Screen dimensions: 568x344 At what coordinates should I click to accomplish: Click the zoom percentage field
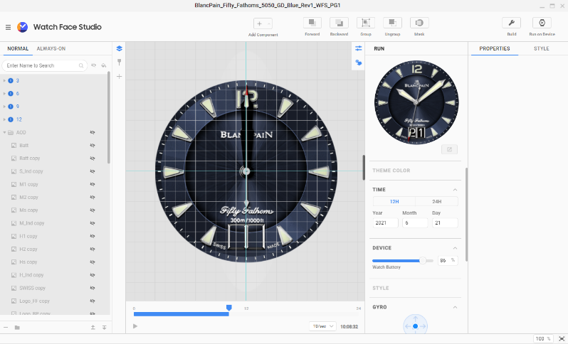[x=543, y=338]
